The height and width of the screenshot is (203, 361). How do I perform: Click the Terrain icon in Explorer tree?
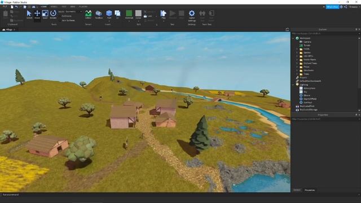point(301,45)
